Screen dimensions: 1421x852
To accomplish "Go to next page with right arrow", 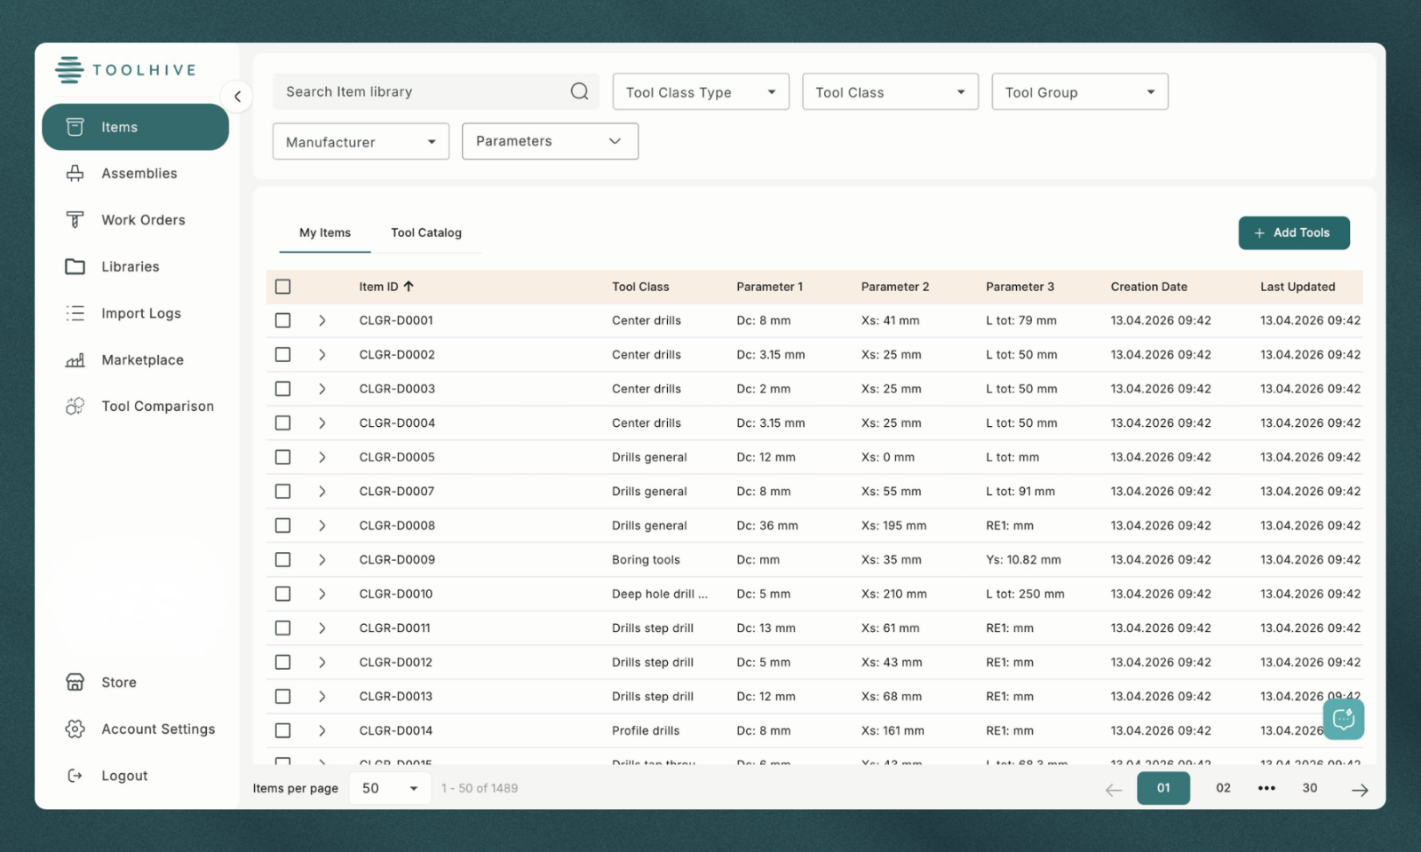I will click(1360, 789).
